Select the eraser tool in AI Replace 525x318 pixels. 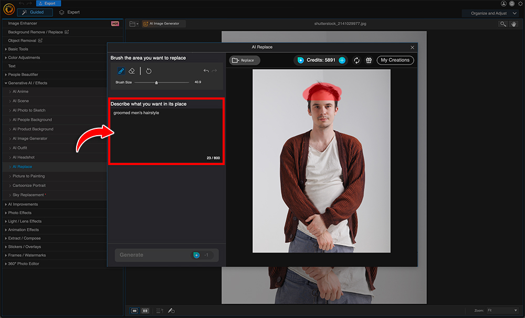(x=132, y=71)
